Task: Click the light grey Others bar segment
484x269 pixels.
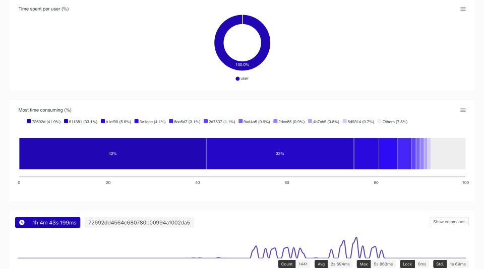Action: (x=448, y=153)
